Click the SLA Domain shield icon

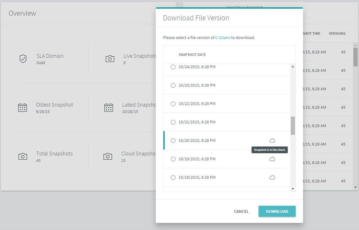point(23,59)
